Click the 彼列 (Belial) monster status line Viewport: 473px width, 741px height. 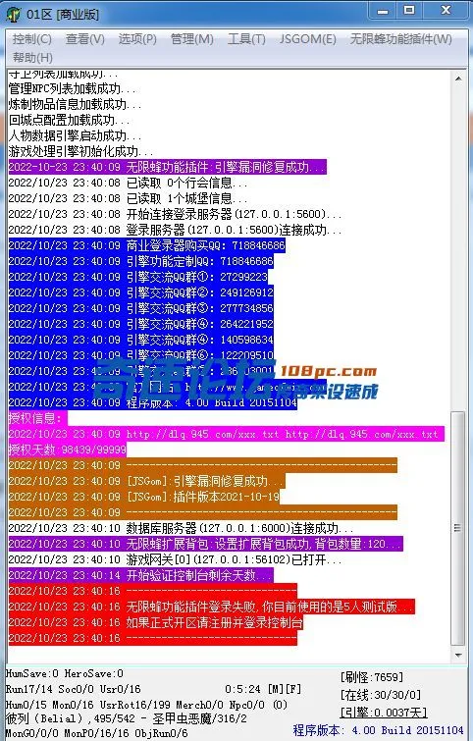tap(127, 718)
